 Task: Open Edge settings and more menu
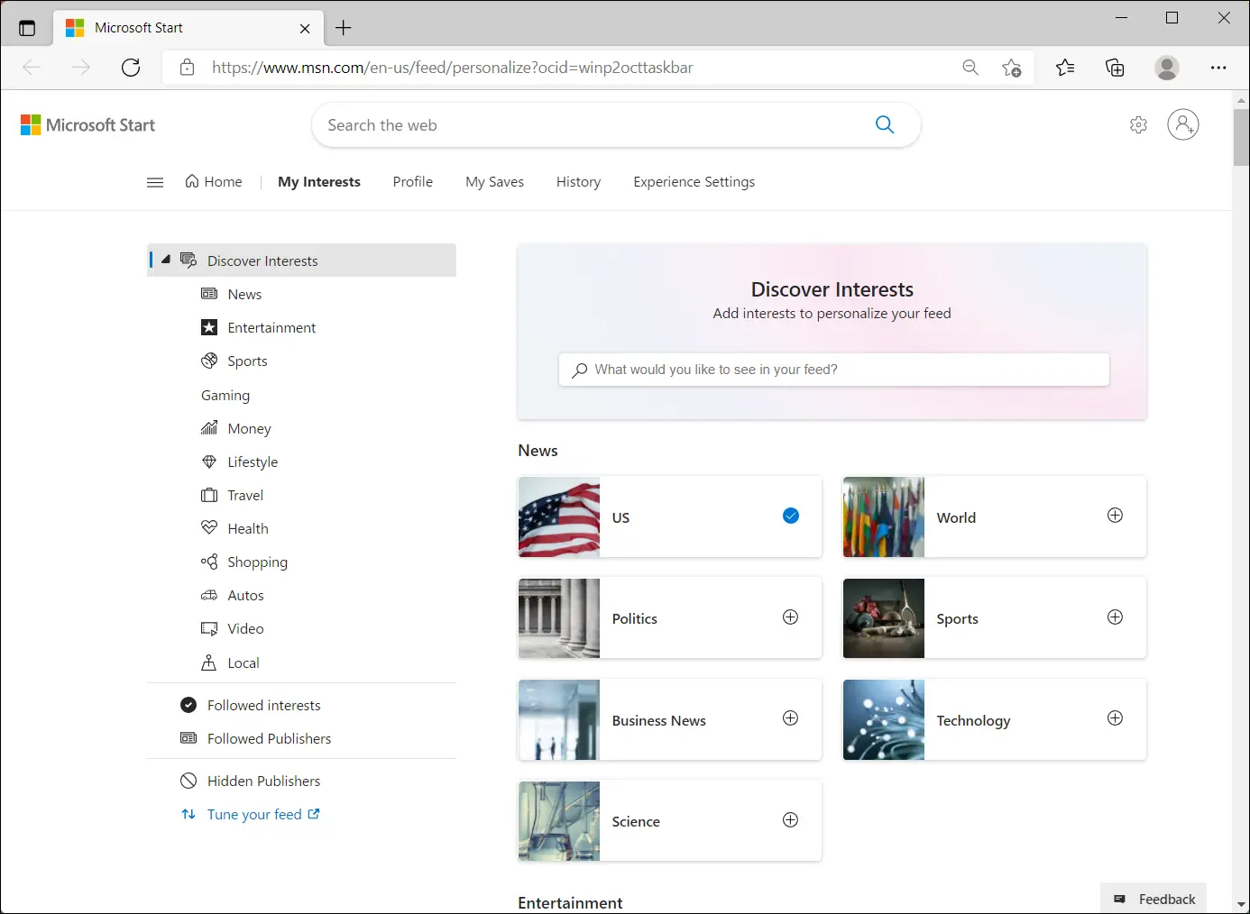1218,68
